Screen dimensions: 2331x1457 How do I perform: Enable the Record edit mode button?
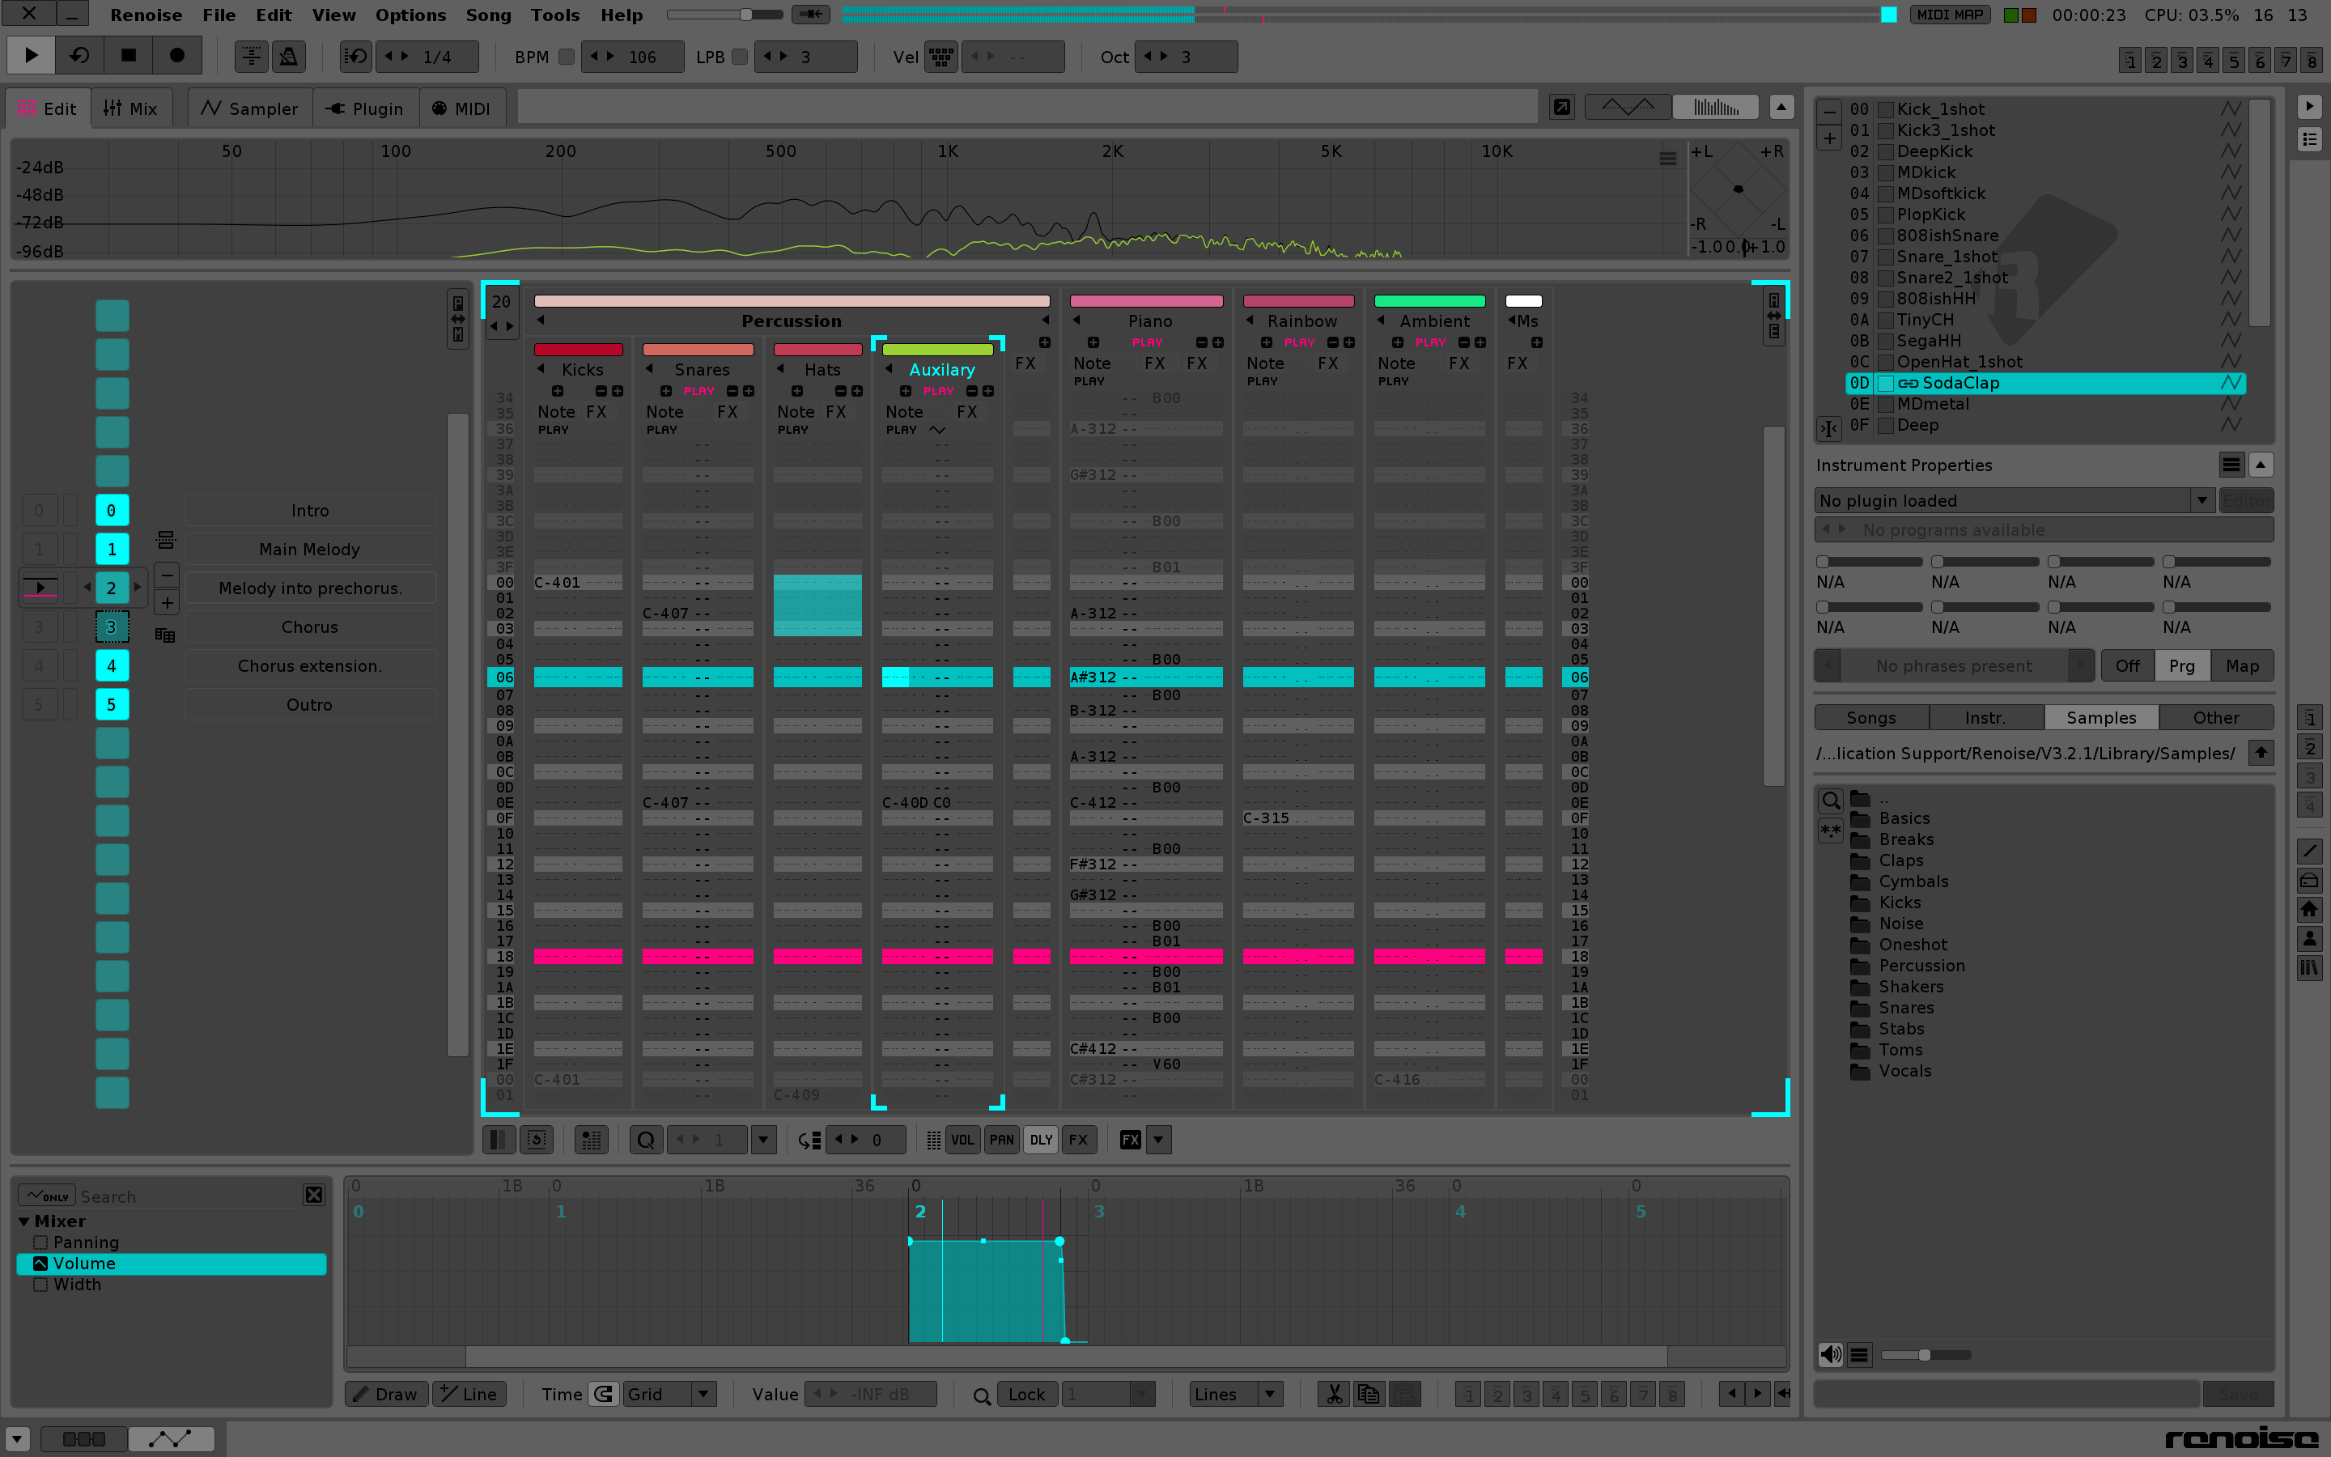[177, 56]
